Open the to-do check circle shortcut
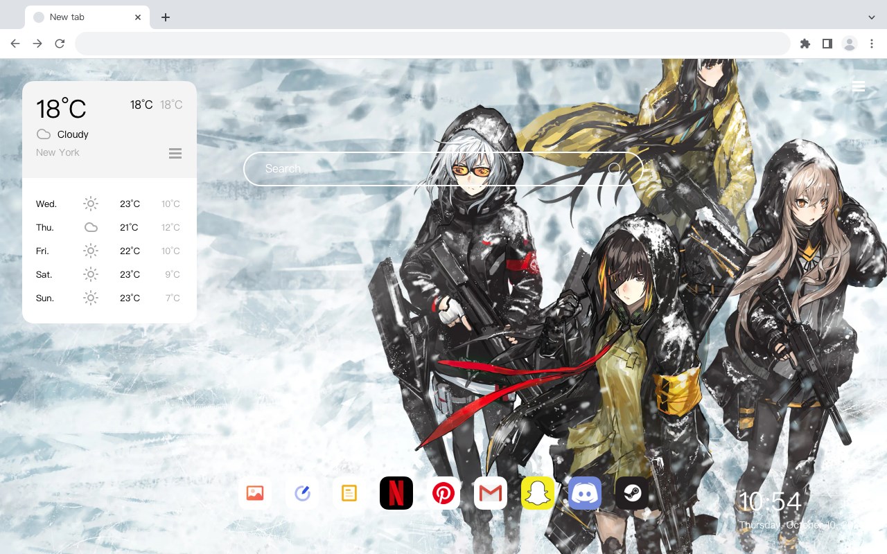Image resolution: width=887 pixels, height=554 pixels. pyautogui.click(x=302, y=493)
